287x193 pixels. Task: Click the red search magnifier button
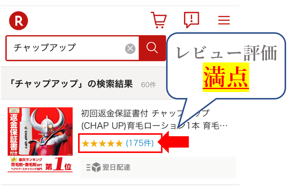tap(152, 48)
